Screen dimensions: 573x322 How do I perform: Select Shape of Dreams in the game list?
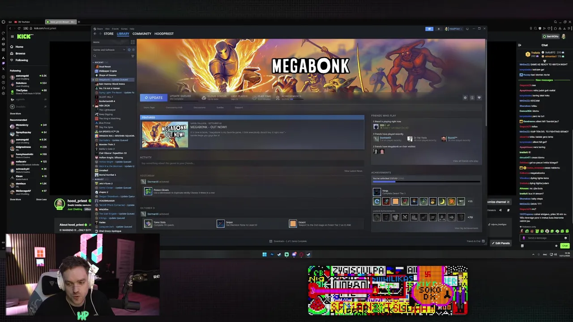click(107, 75)
